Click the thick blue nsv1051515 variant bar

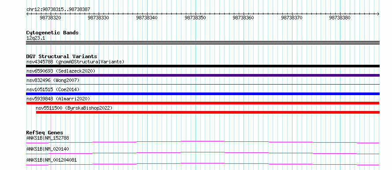click(203, 94)
